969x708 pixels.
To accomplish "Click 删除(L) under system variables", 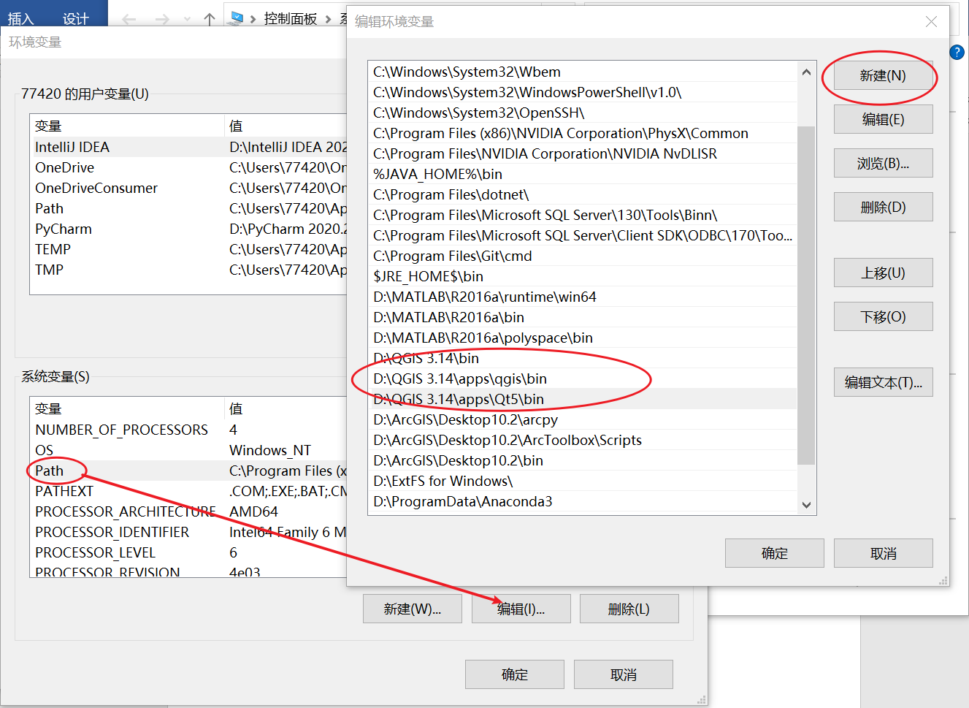I will point(629,609).
